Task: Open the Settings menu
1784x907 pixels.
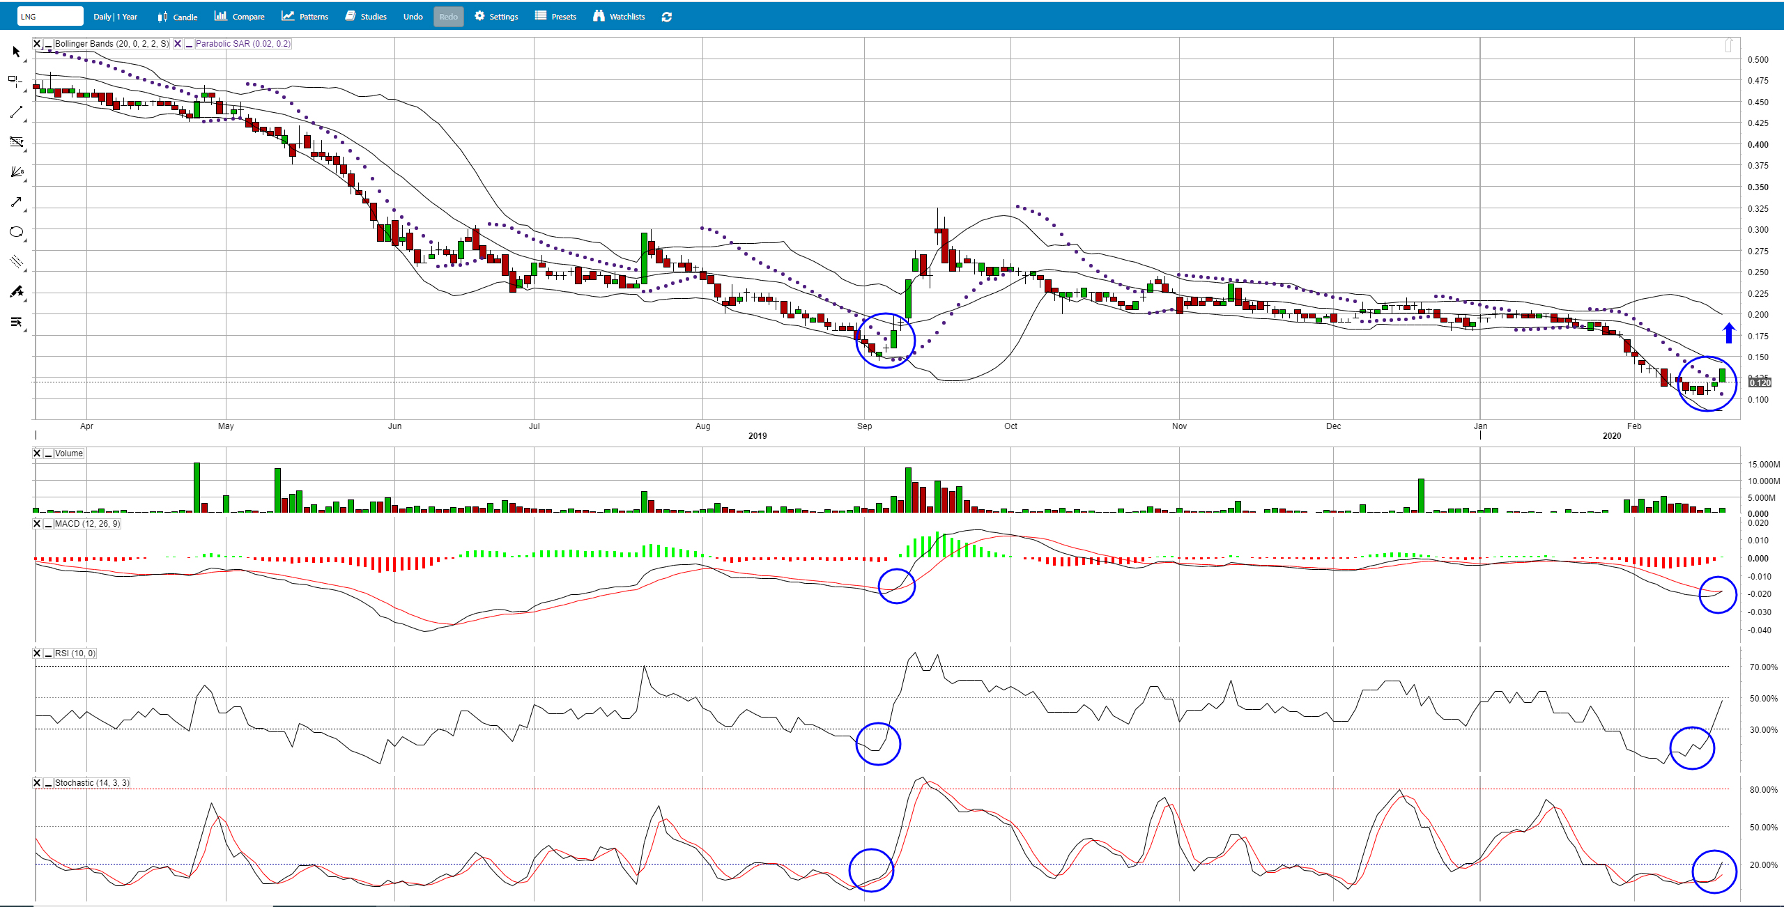Action: click(496, 17)
